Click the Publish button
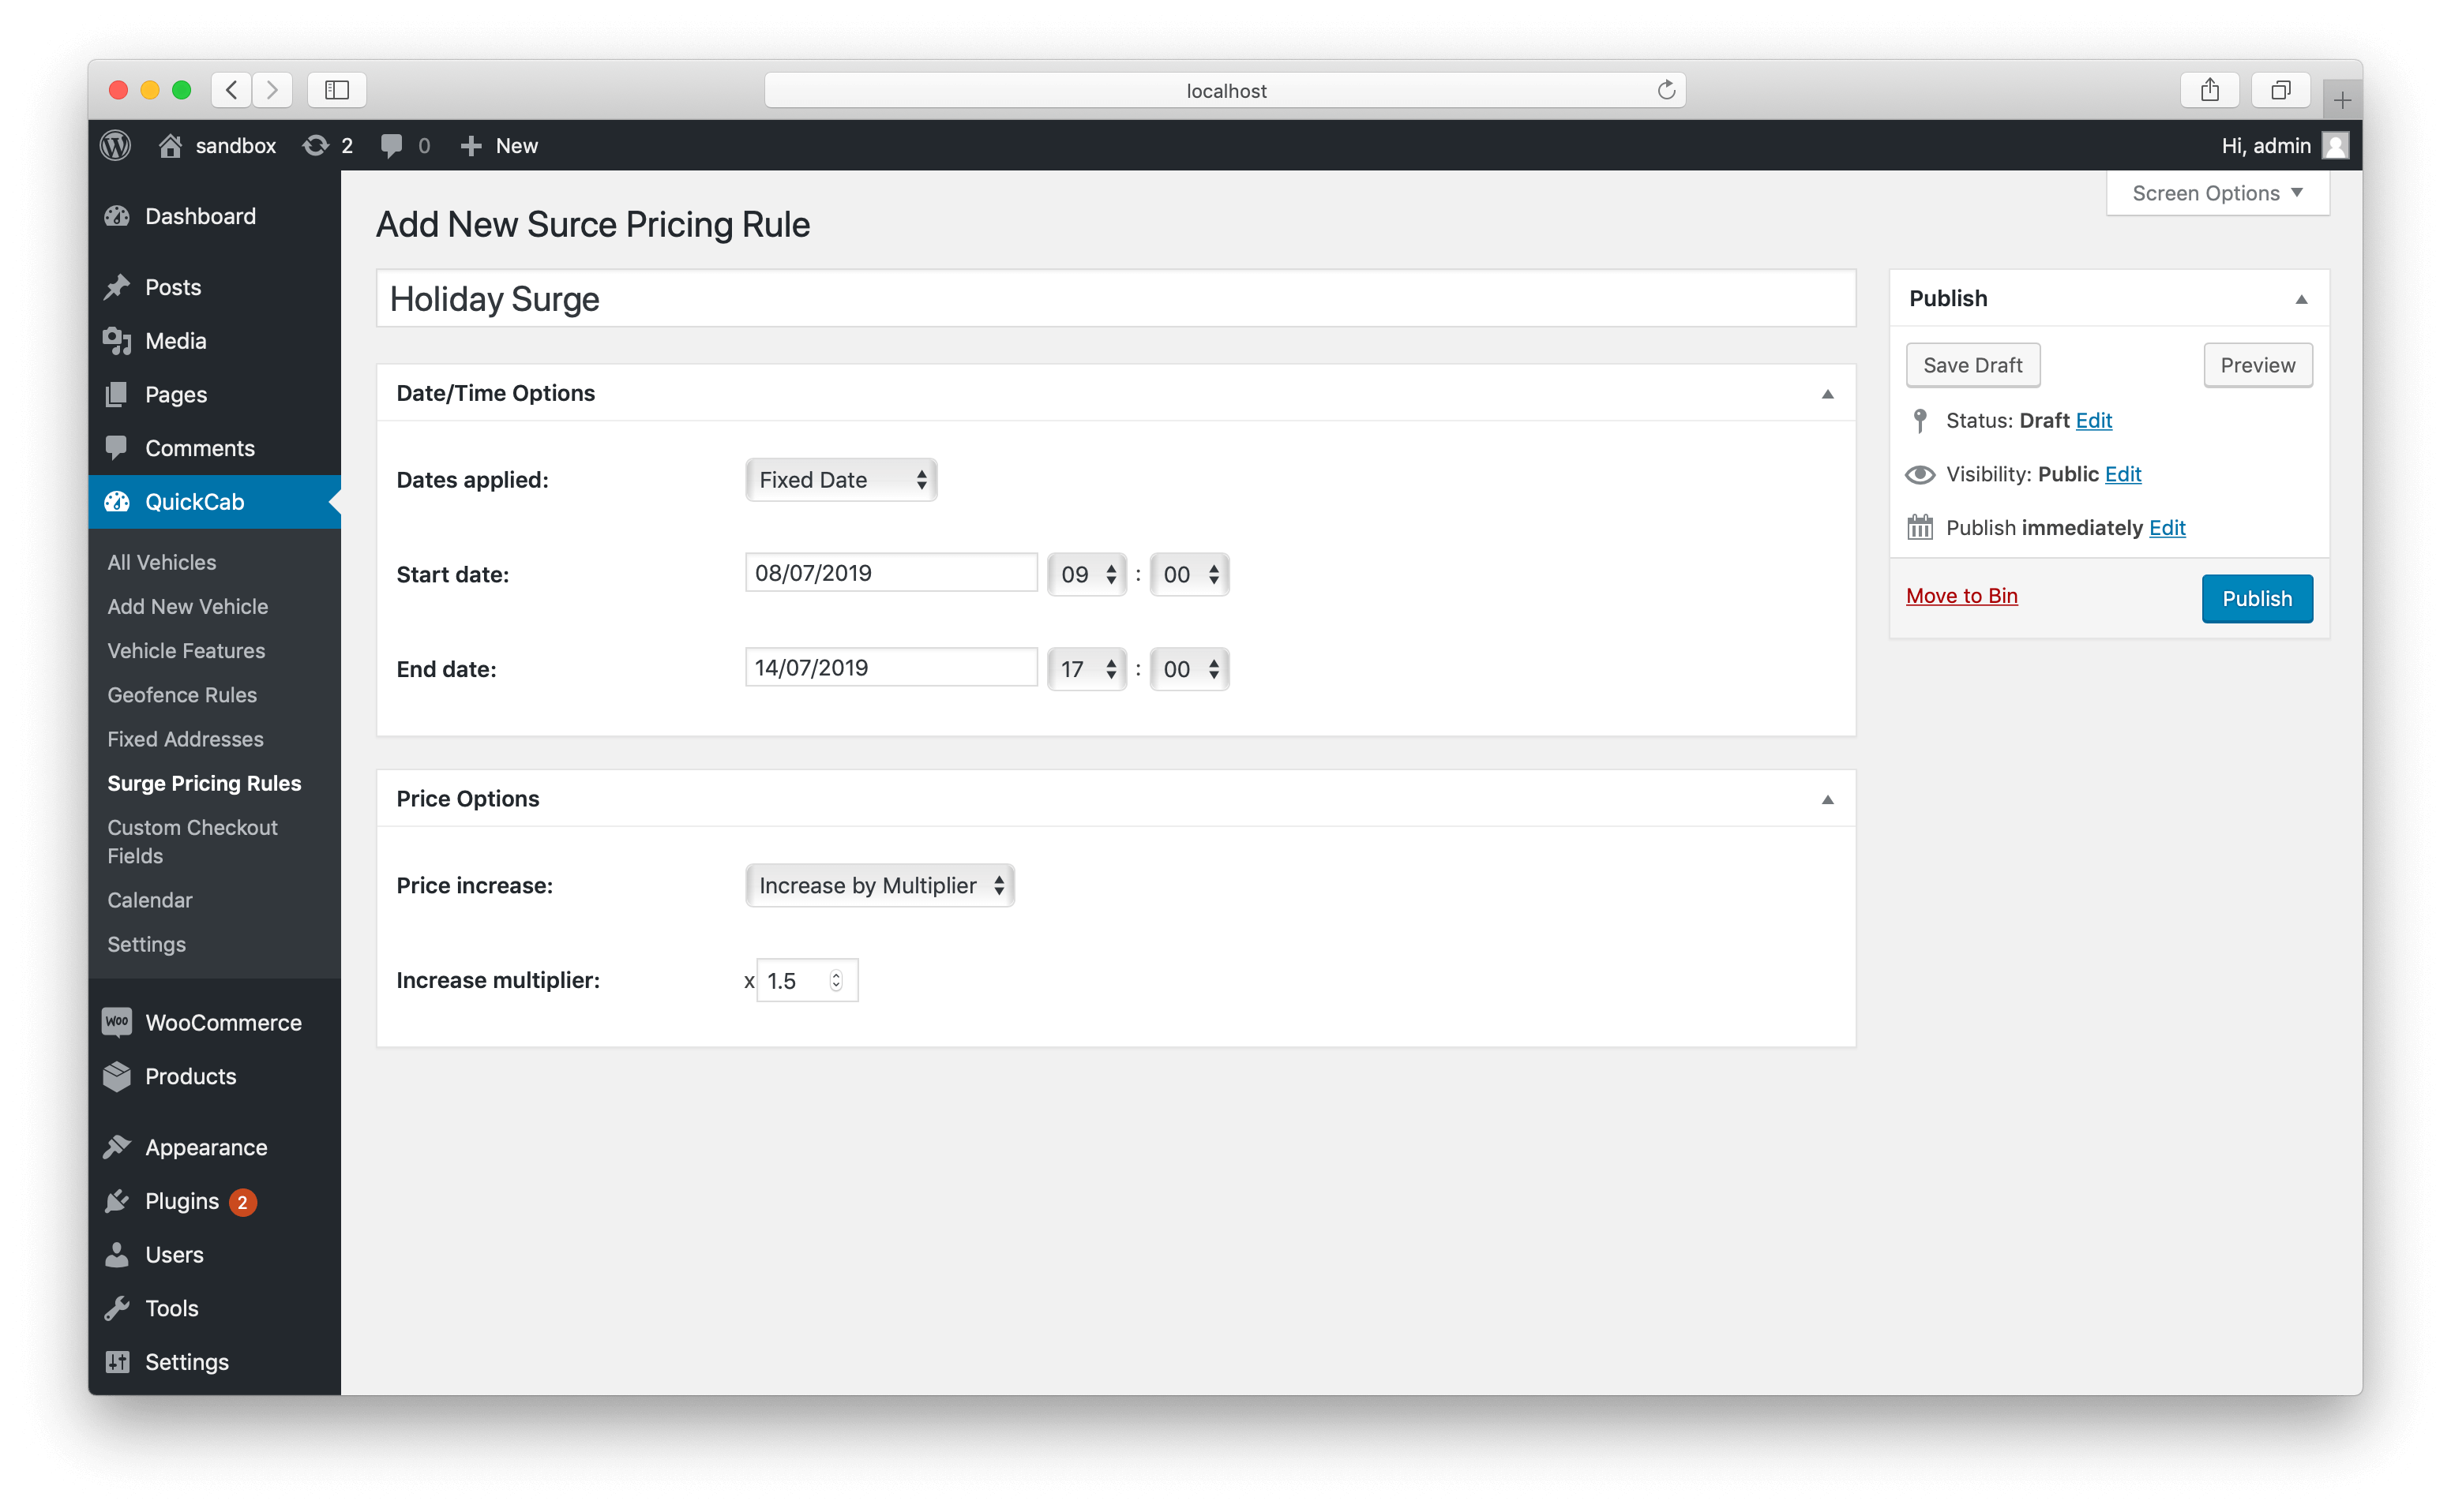Image resolution: width=2451 pixels, height=1512 pixels. pyautogui.click(x=2257, y=597)
